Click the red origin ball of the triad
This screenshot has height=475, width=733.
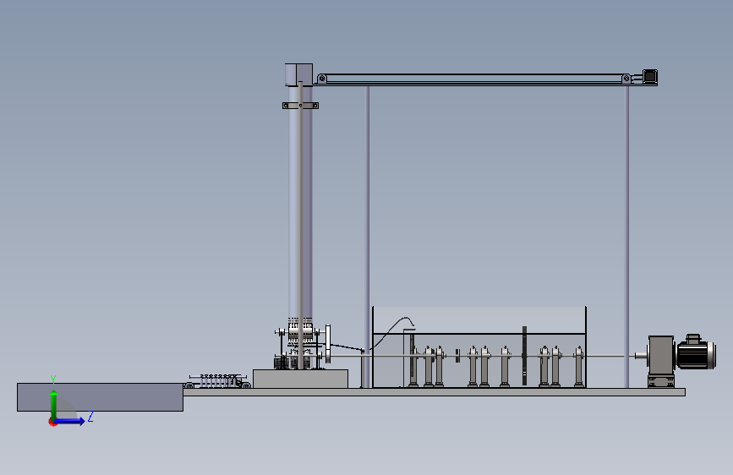[52, 422]
